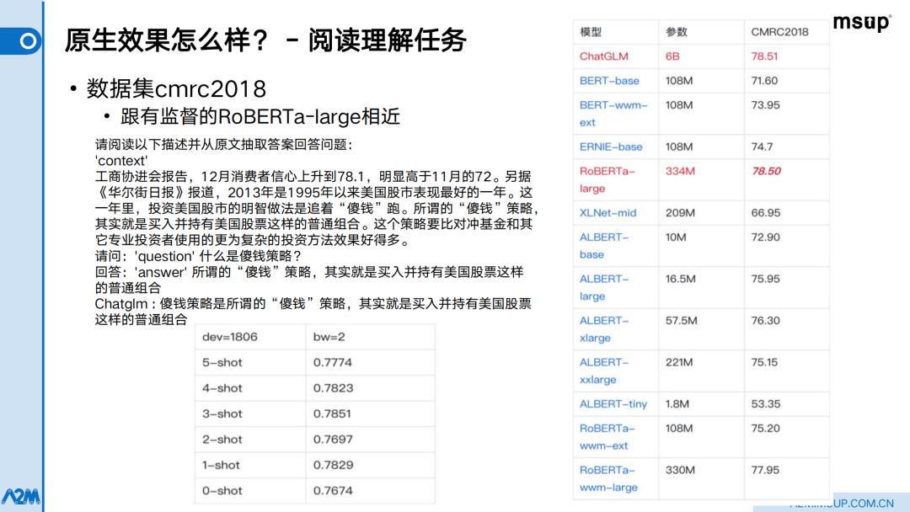This screenshot has width=910, height=512.
Task: Click the RoBERTa-large score 78.50
Action: [x=766, y=171]
